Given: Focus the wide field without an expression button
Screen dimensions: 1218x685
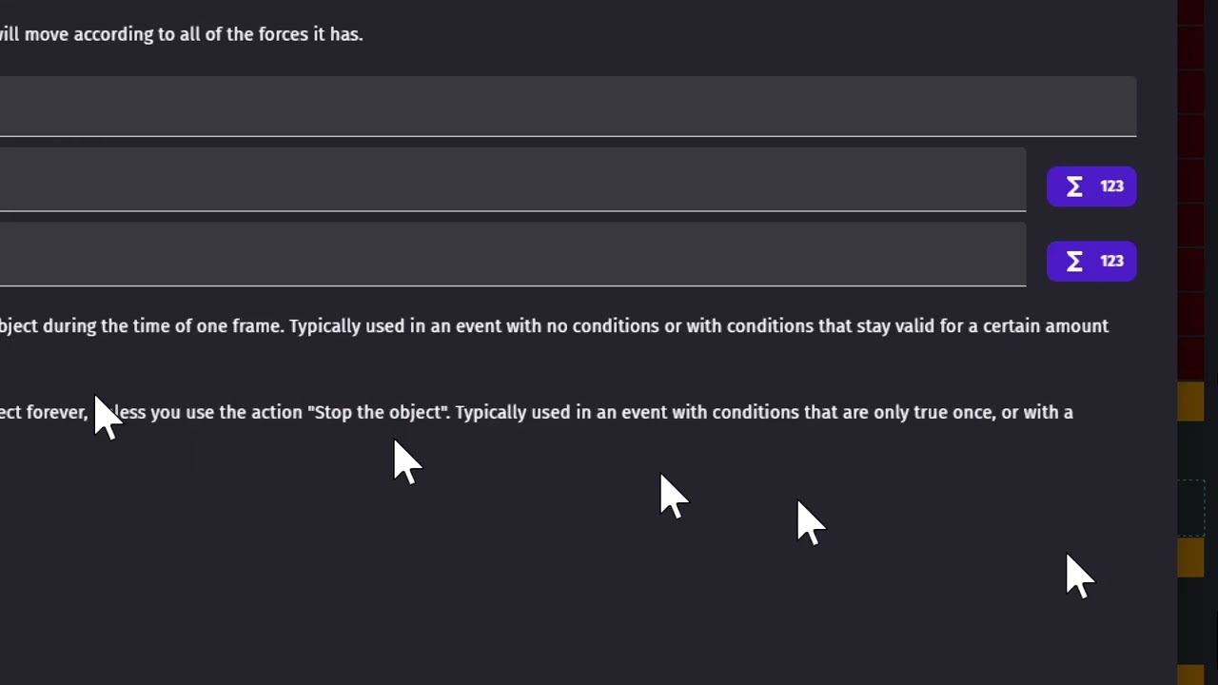Looking at the screenshot, I should point(567,106).
